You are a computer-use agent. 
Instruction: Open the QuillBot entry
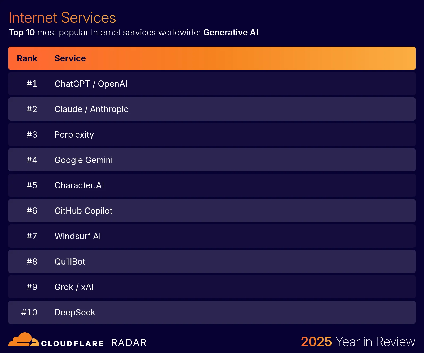point(70,261)
